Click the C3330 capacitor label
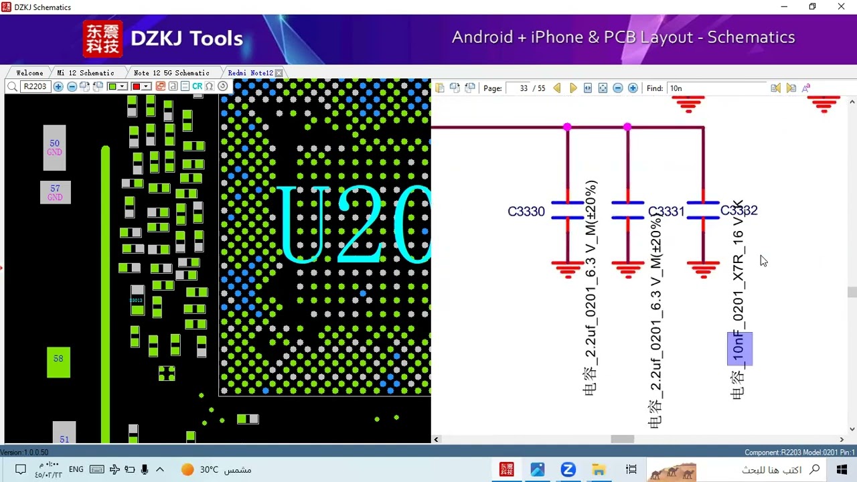This screenshot has width=857, height=482. tap(526, 212)
